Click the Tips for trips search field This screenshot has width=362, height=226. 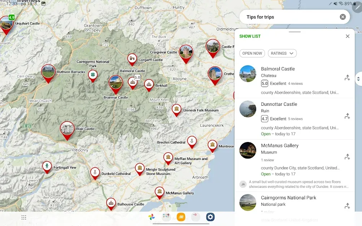pyautogui.click(x=294, y=17)
